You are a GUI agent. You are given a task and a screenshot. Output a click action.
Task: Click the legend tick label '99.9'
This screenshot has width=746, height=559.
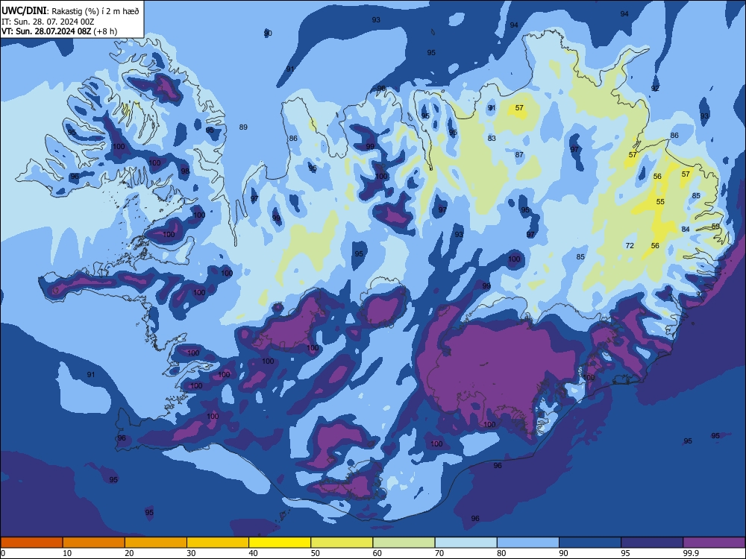(x=691, y=553)
